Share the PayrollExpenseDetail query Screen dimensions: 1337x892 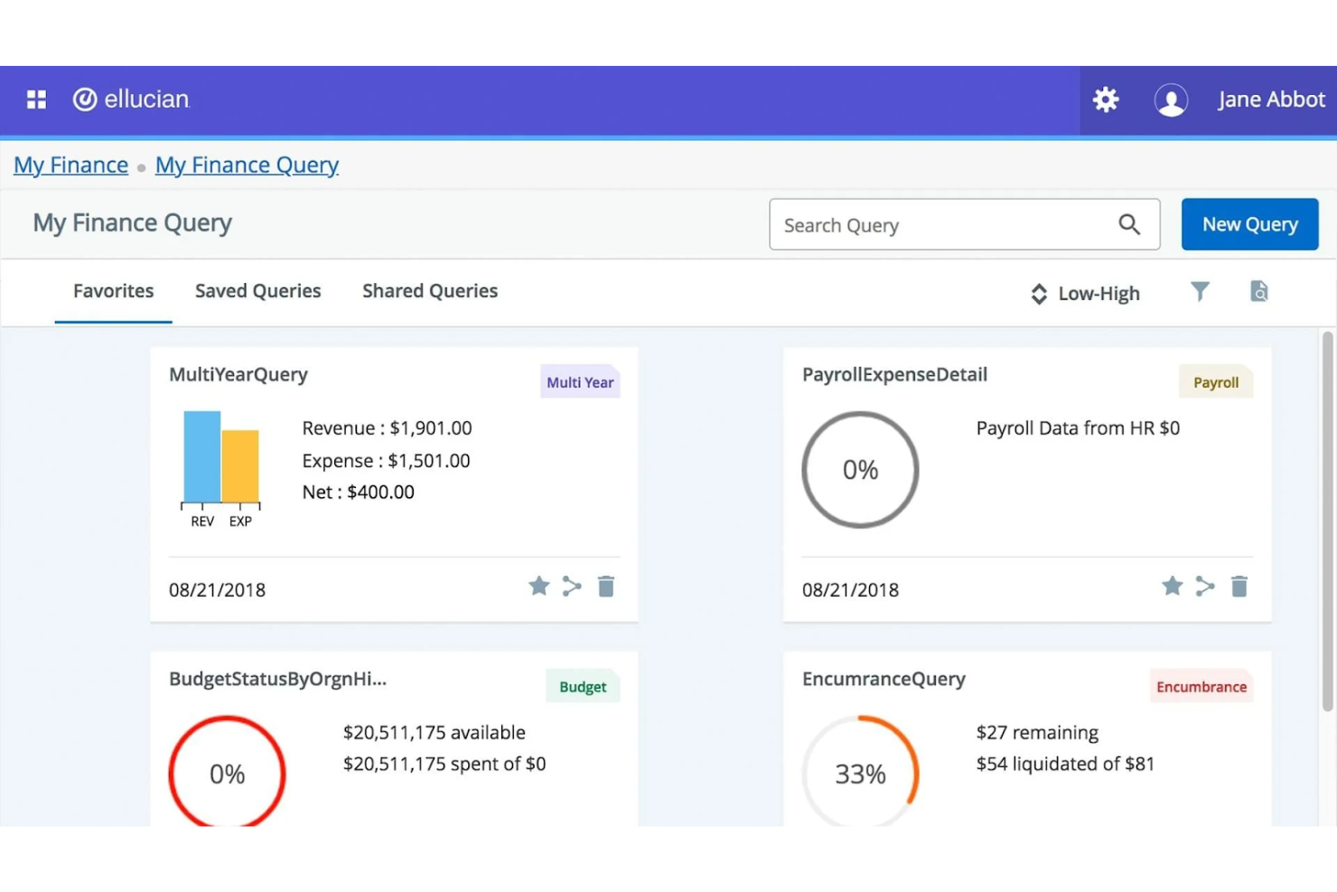pos(1205,587)
